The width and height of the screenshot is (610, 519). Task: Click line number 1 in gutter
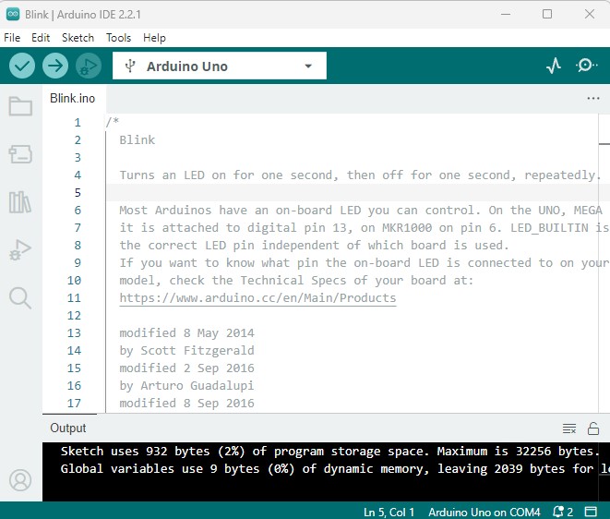[78, 123]
